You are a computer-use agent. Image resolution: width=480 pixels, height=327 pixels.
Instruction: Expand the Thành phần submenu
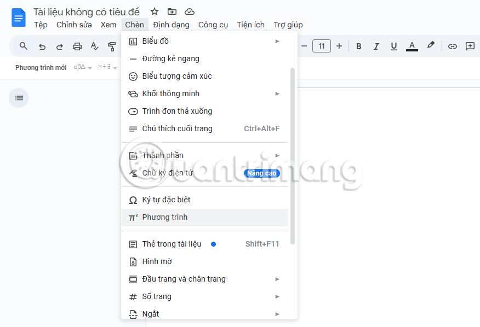(x=205, y=155)
